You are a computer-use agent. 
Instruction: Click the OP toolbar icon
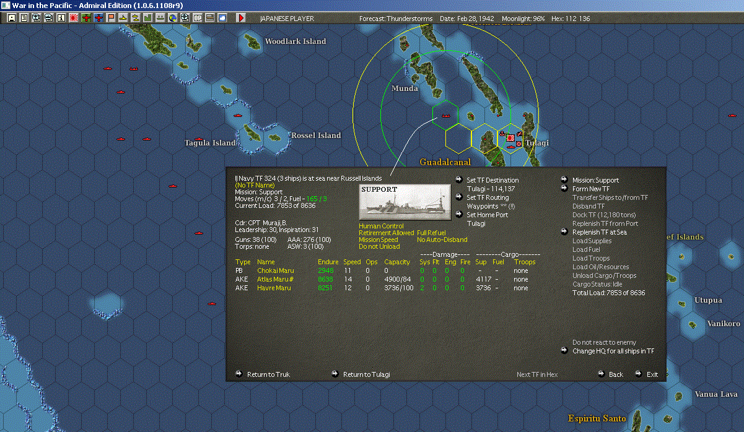click(197, 18)
